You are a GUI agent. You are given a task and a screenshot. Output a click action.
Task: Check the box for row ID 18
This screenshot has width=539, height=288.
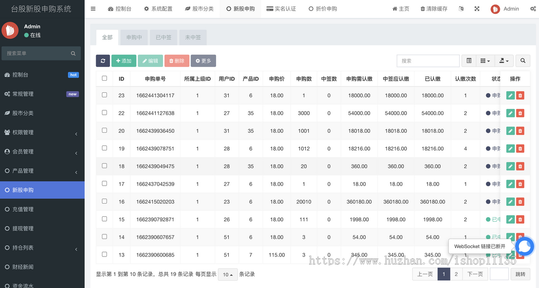pos(105,166)
